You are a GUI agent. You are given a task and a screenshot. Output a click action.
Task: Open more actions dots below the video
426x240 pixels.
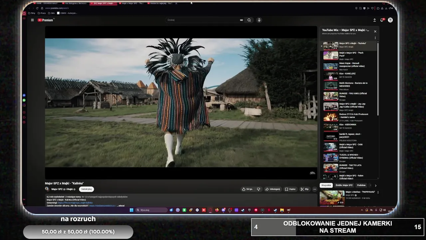pyautogui.click(x=315, y=189)
